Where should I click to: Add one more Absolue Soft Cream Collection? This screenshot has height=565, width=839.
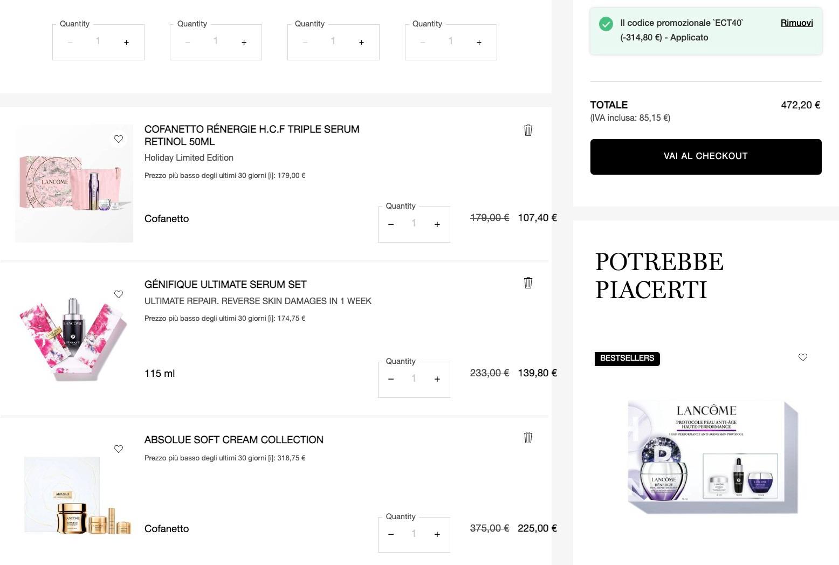coord(437,534)
